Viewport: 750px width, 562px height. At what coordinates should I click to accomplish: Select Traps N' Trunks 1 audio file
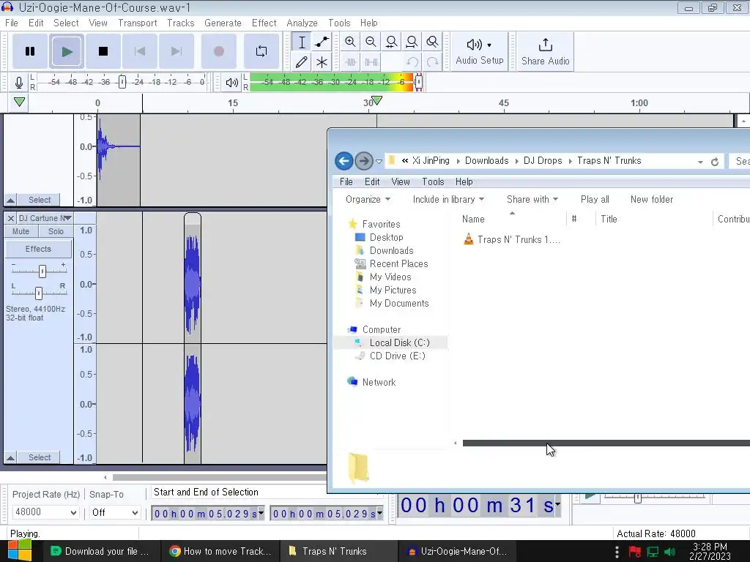point(512,239)
